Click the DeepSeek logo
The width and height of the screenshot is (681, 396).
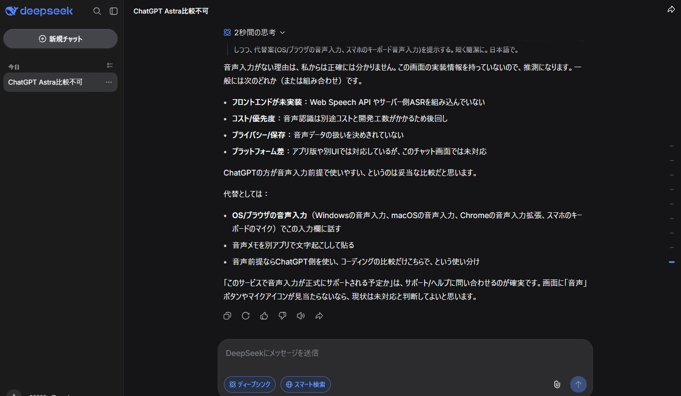coord(39,11)
